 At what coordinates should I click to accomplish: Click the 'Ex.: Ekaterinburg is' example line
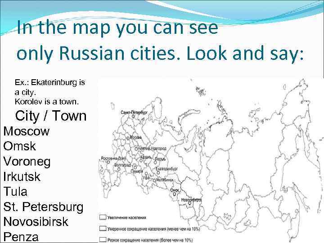50,82
